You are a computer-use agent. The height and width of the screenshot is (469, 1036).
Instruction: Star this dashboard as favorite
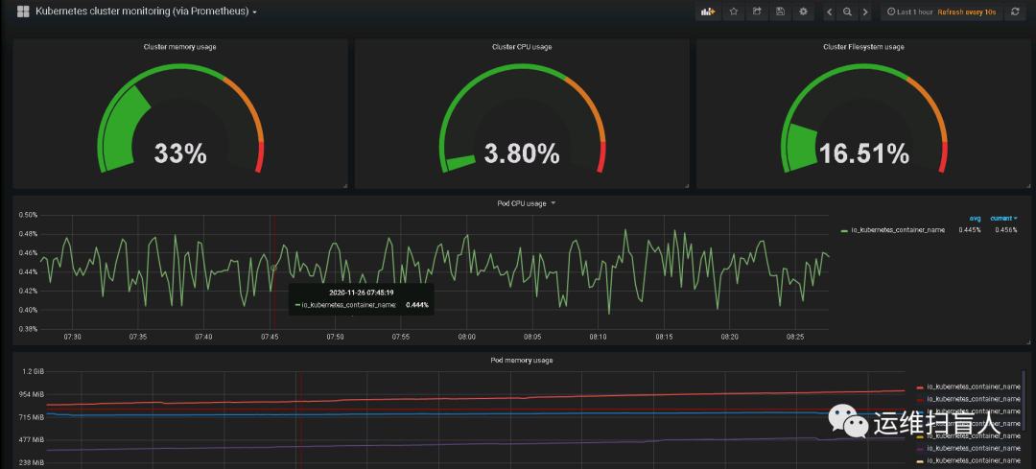(734, 12)
